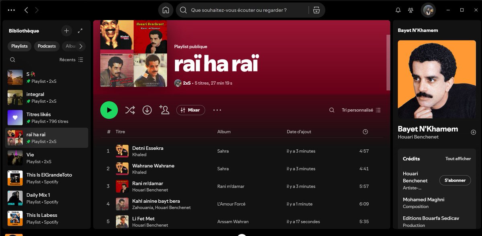
Task: Open This Is Labess playlist
Action: (x=47, y=218)
